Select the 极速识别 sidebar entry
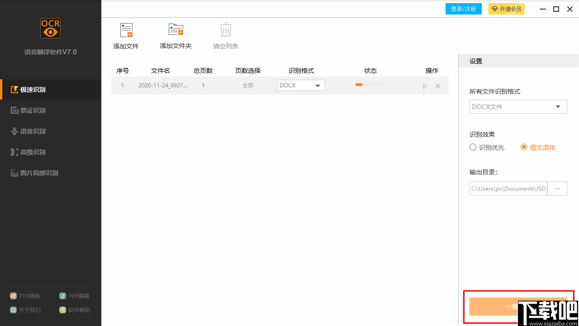This screenshot has height=326, width=579. click(30, 89)
